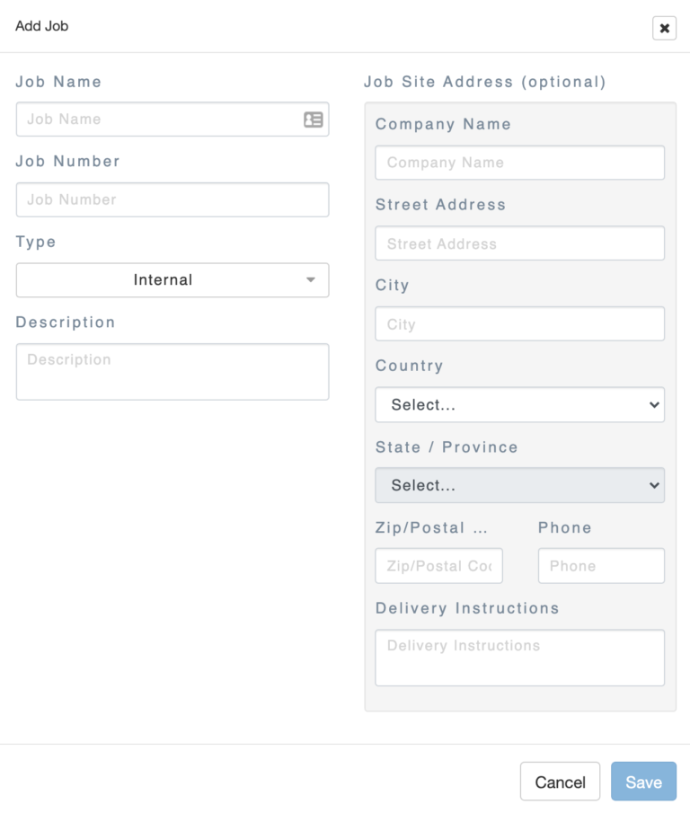Click Cancel to discard the new job
Screen dimensions: 690x813
click(x=560, y=781)
